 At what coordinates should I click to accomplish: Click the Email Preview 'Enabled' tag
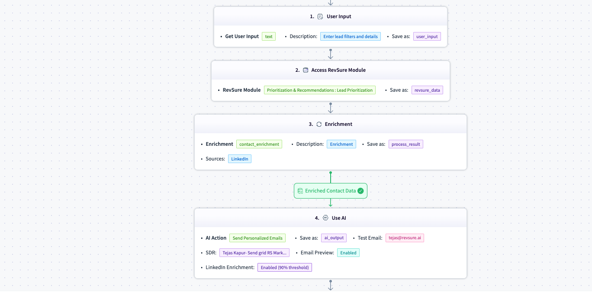click(x=348, y=253)
